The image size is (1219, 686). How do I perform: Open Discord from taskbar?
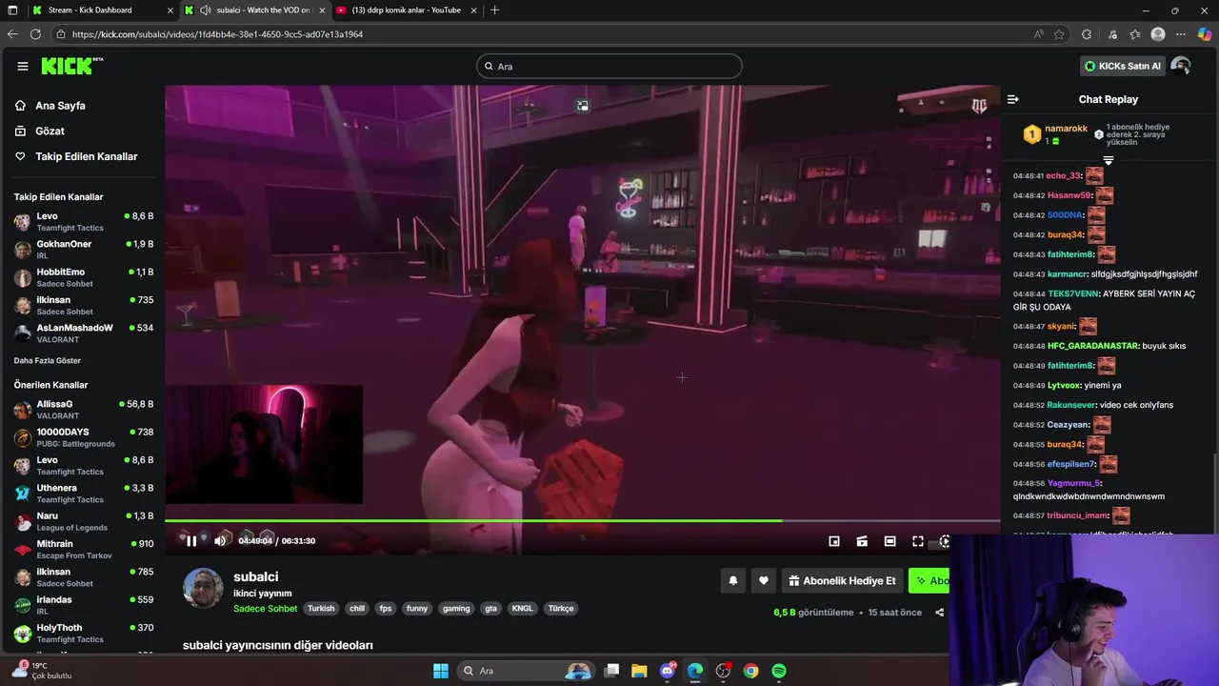668,671
